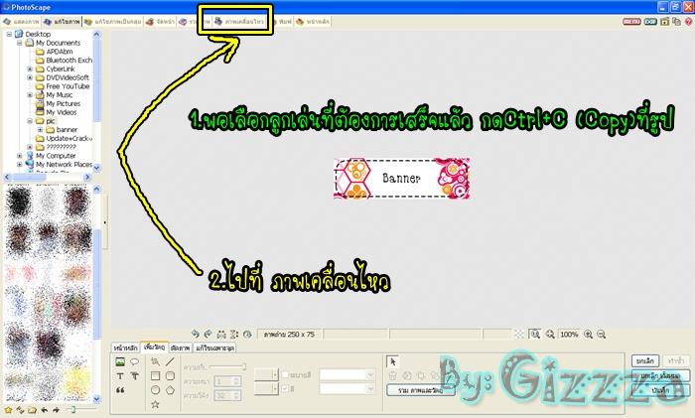Select the My Videos folder
The height and width of the screenshot is (418, 695).
[x=62, y=112]
